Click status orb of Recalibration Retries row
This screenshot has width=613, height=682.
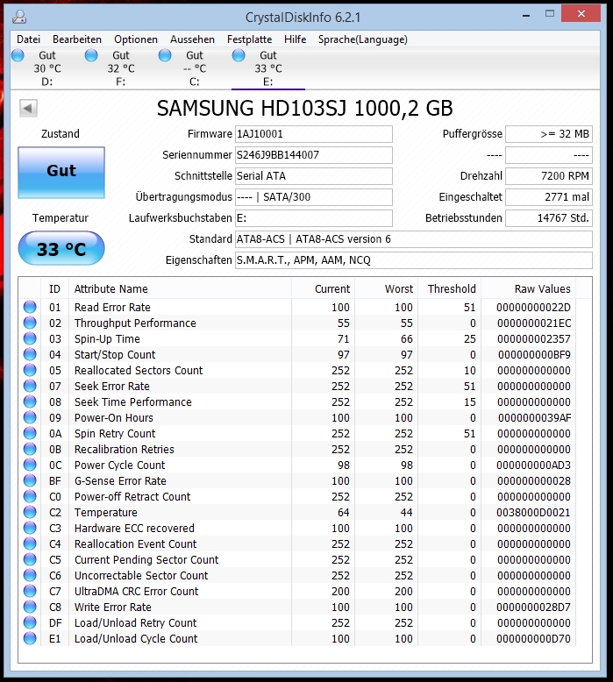click(x=30, y=449)
